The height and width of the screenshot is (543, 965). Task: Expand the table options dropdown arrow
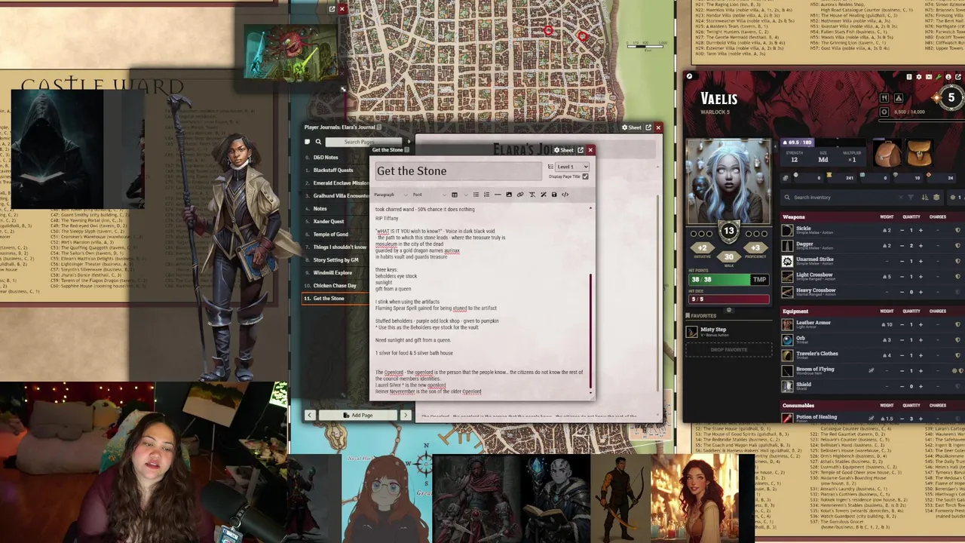tap(466, 195)
